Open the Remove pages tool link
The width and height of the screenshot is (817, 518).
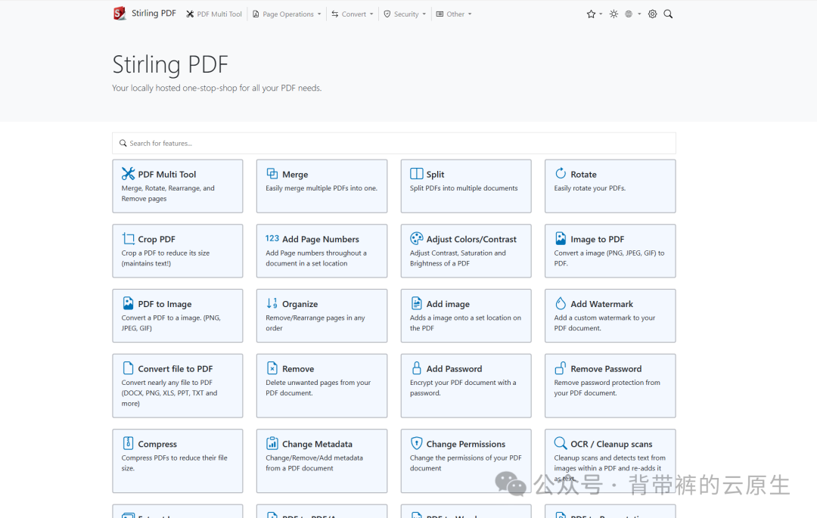click(x=322, y=386)
